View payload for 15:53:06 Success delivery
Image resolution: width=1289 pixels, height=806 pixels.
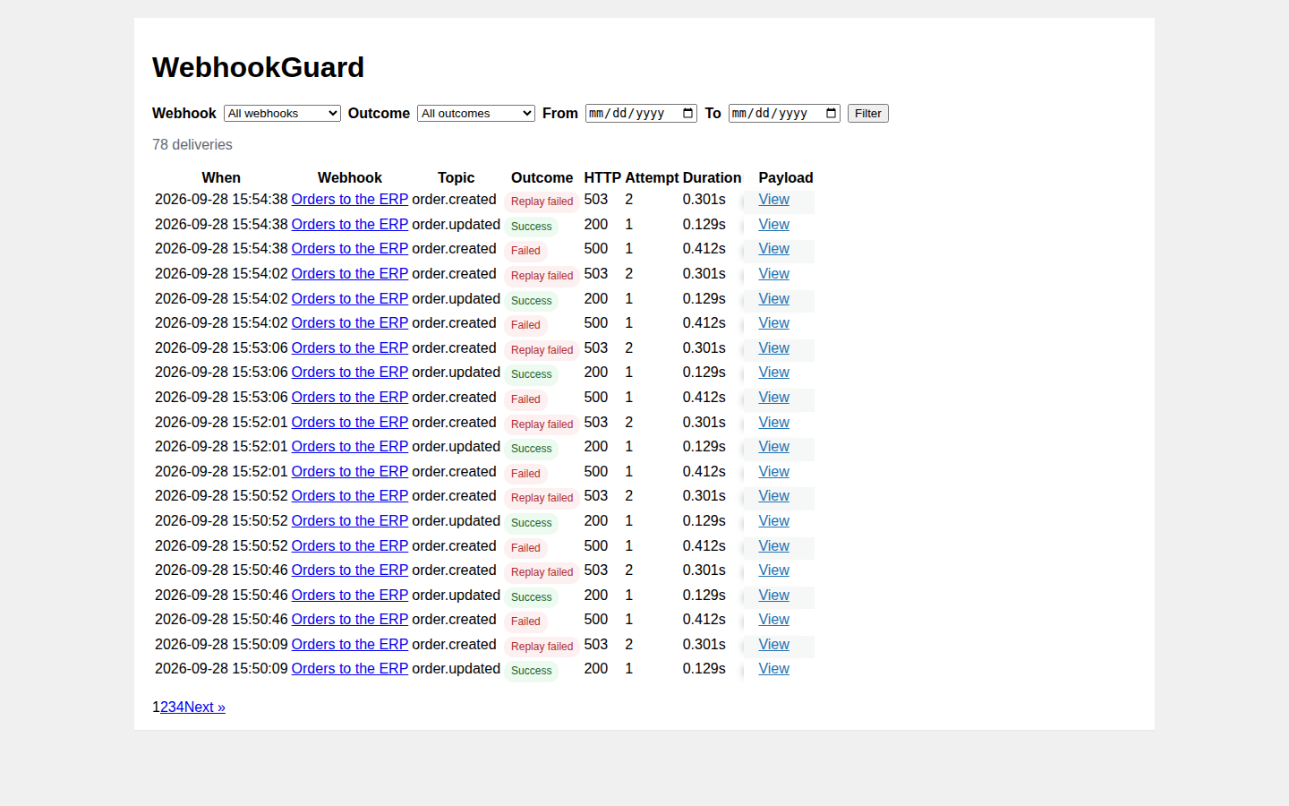[x=773, y=372]
